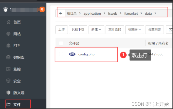
Task: Tick the select-all checkbox beside 文件名
Action: pyautogui.click(x=61, y=43)
